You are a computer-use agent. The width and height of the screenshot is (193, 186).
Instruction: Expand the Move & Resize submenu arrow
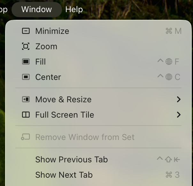click(x=179, y=99)
